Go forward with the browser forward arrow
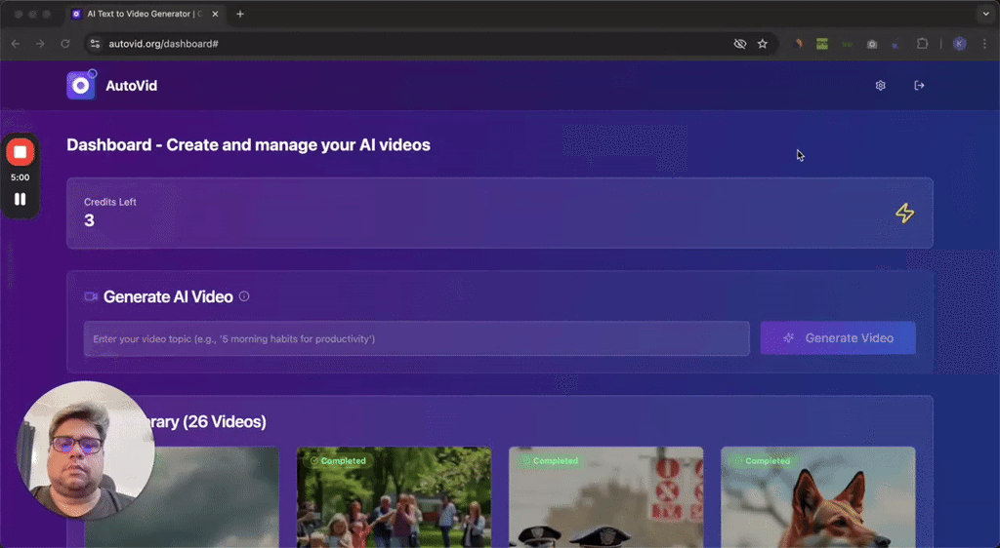Image resolution: width=1000 pixels, height=548 pixels. coord(40,44)
